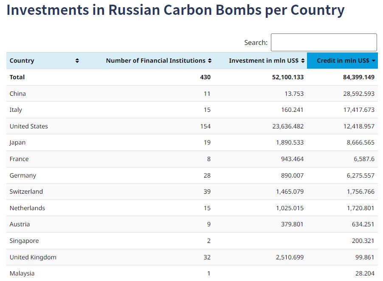Click Malaysia institutions count 1
The width and height of the screenshot is (383, 281).
209,273
